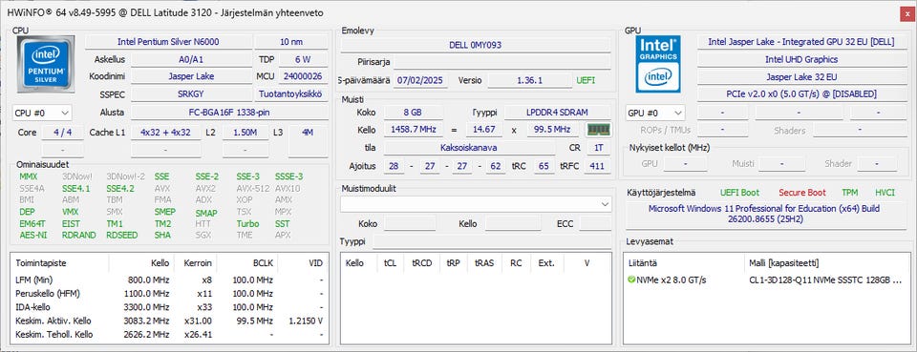This screenshot has height=352, width=917.
Task: Click the green check icon beside NVMe drive
Action: pyautogui.click(x=631, y=280)
